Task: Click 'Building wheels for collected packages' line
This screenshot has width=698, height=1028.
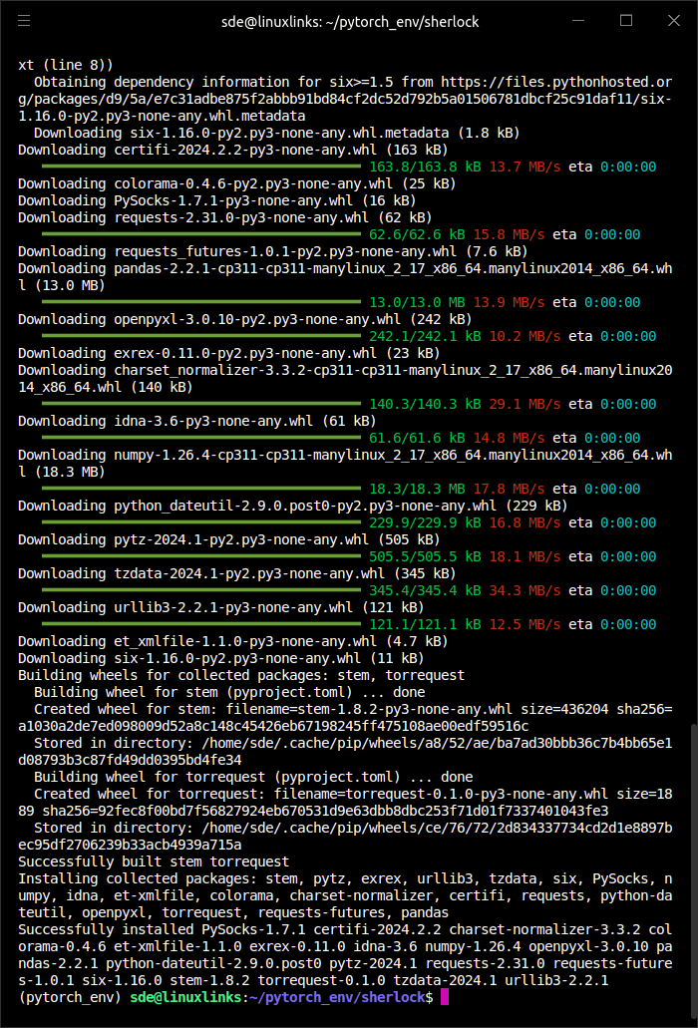Action: [x=241, y=675]
